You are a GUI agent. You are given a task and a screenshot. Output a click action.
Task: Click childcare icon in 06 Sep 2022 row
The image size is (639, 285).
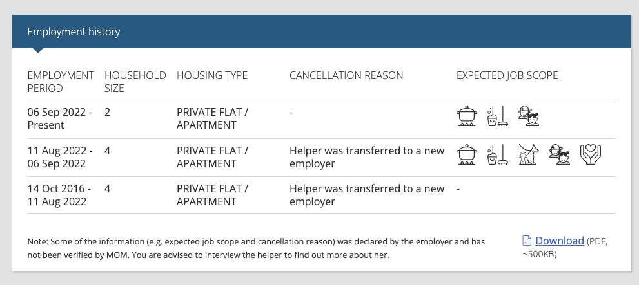coord(529,116)
